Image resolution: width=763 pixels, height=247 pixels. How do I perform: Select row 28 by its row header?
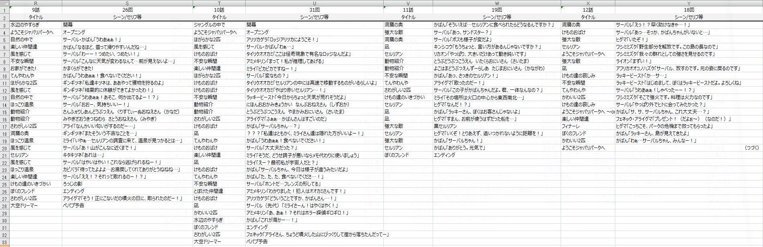(4, 206)
